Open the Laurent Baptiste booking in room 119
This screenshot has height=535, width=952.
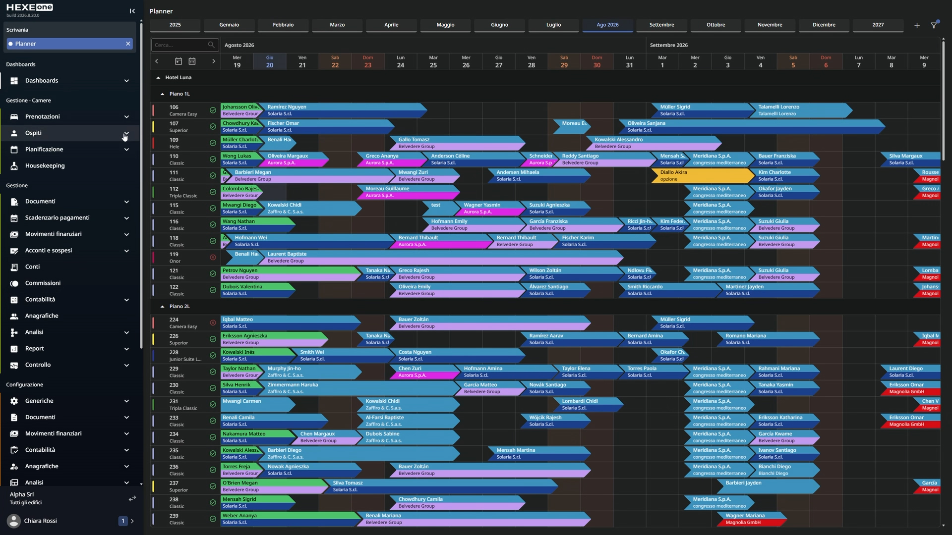[441, 258]
